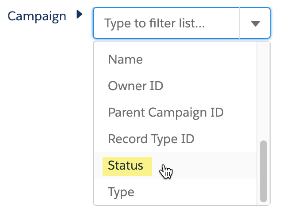
Task: Select Type at the list bottom
Action: pyautogui.click(x=175, y=192)
